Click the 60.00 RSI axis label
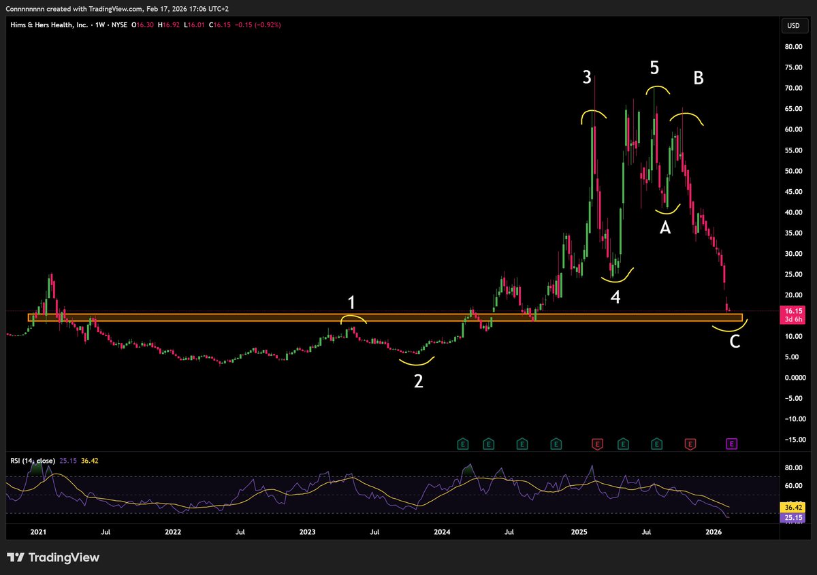This screenshot has width=817, height=575. pyautogui.click(x=792, y=485)
